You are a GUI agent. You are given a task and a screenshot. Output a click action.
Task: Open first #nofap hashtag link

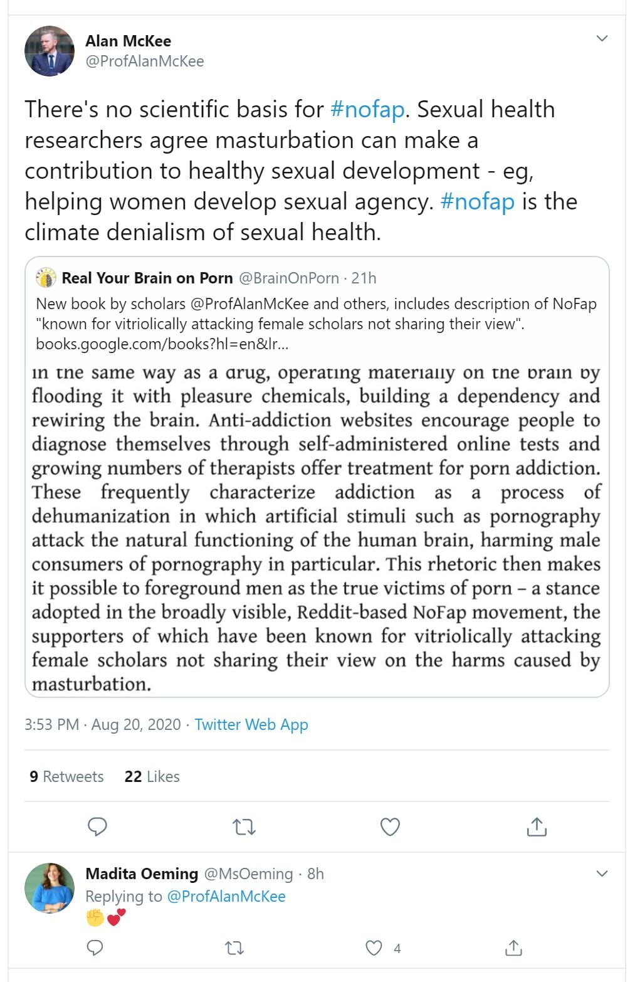[x=367, y=109]
